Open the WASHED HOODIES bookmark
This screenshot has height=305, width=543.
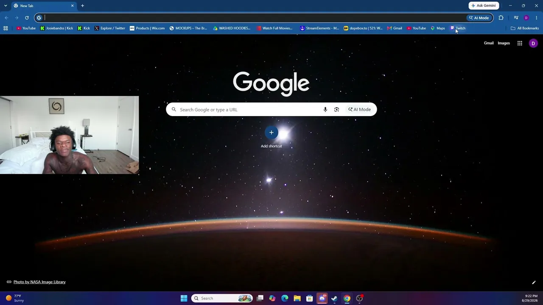(x=232, y=28)
